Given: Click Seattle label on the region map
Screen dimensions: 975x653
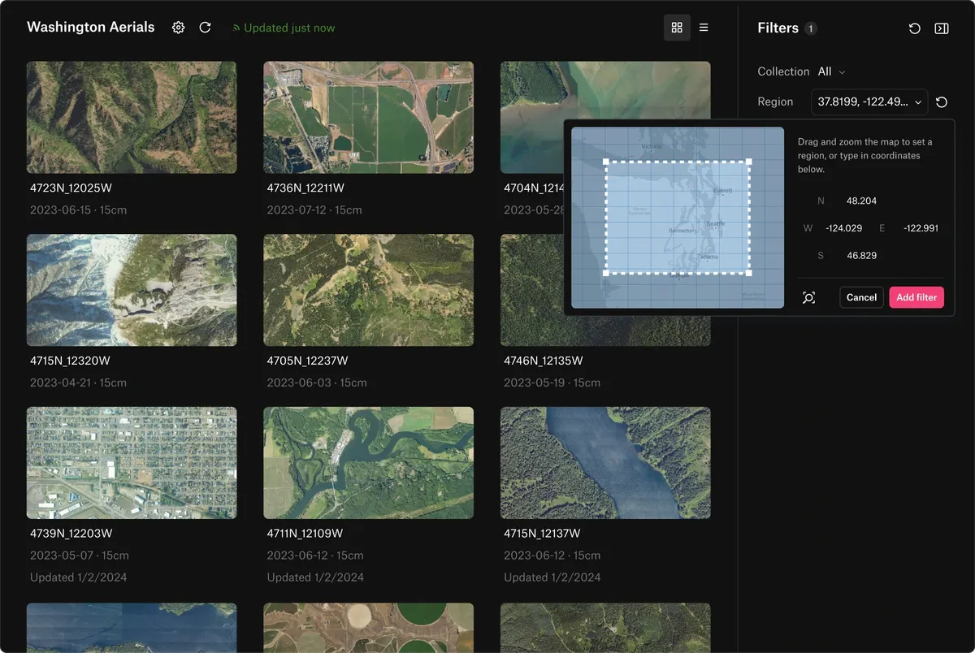Looking at the screenshot, I should 715,223.
